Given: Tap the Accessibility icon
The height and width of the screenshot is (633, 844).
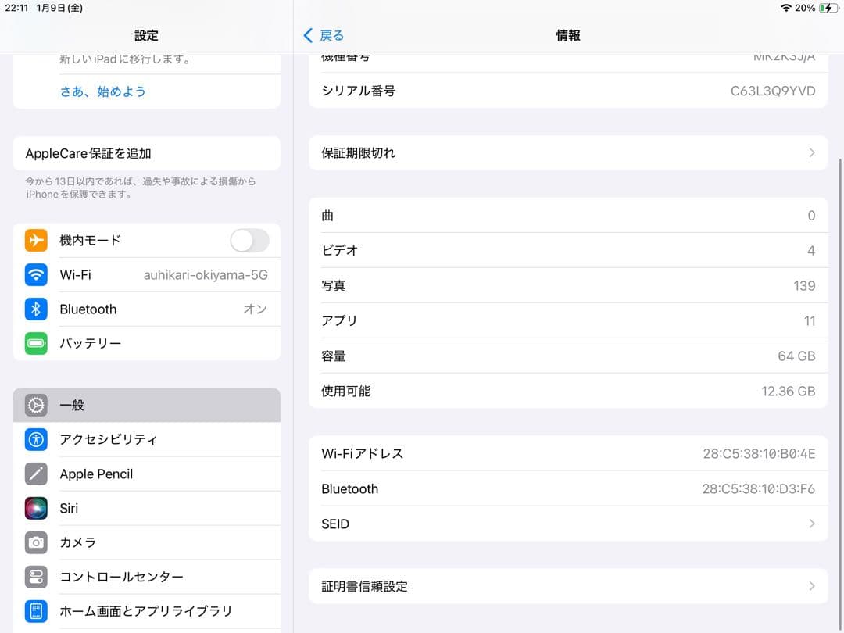Looking at the screenshot, I should 36,440.
